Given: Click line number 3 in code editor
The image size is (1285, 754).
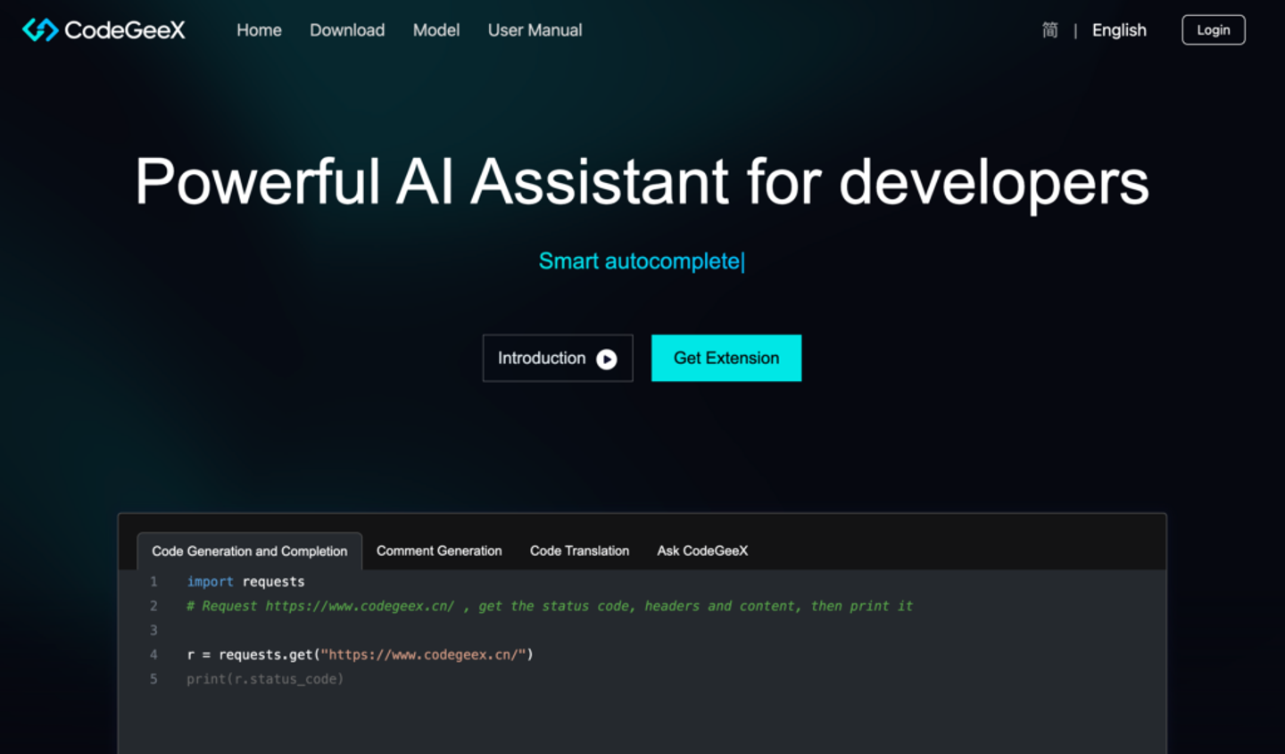Looking at the screenshot, I should [x=153, y=630].
